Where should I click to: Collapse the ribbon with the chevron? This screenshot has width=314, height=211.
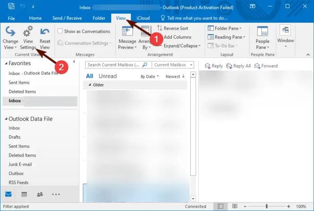(308, 54)
